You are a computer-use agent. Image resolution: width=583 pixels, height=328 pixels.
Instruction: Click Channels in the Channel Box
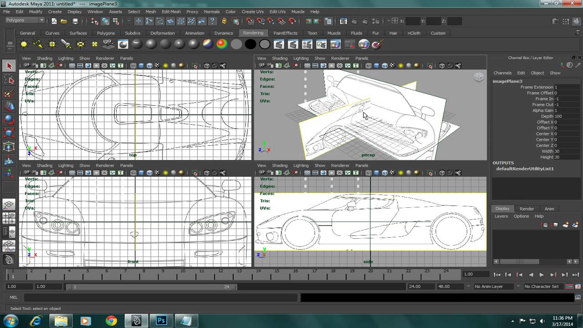point(502,73)
